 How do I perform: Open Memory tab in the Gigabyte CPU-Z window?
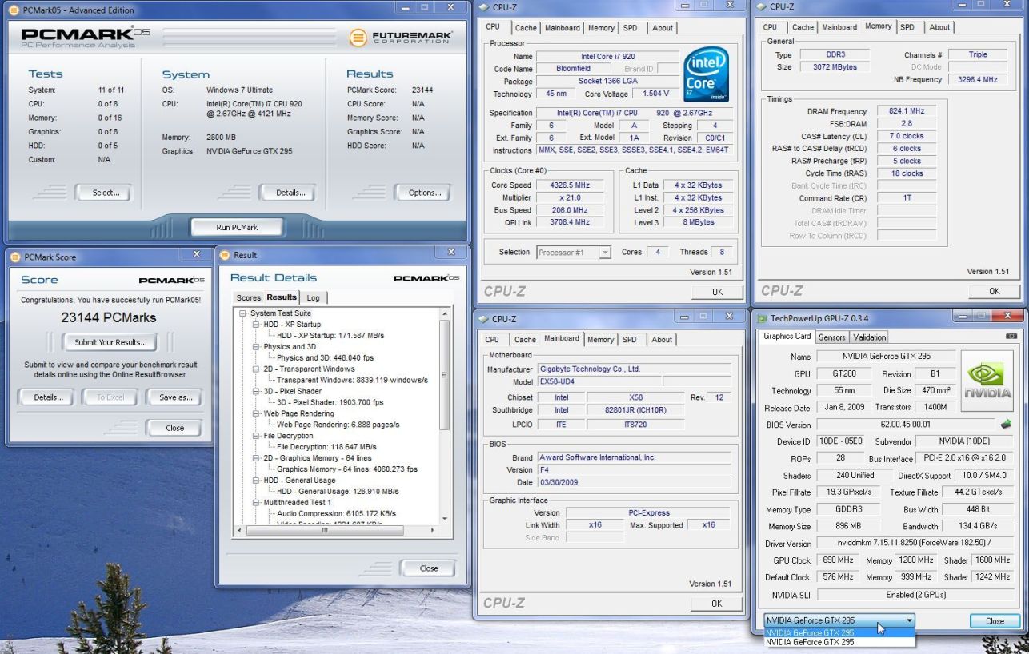pos(601,340)
